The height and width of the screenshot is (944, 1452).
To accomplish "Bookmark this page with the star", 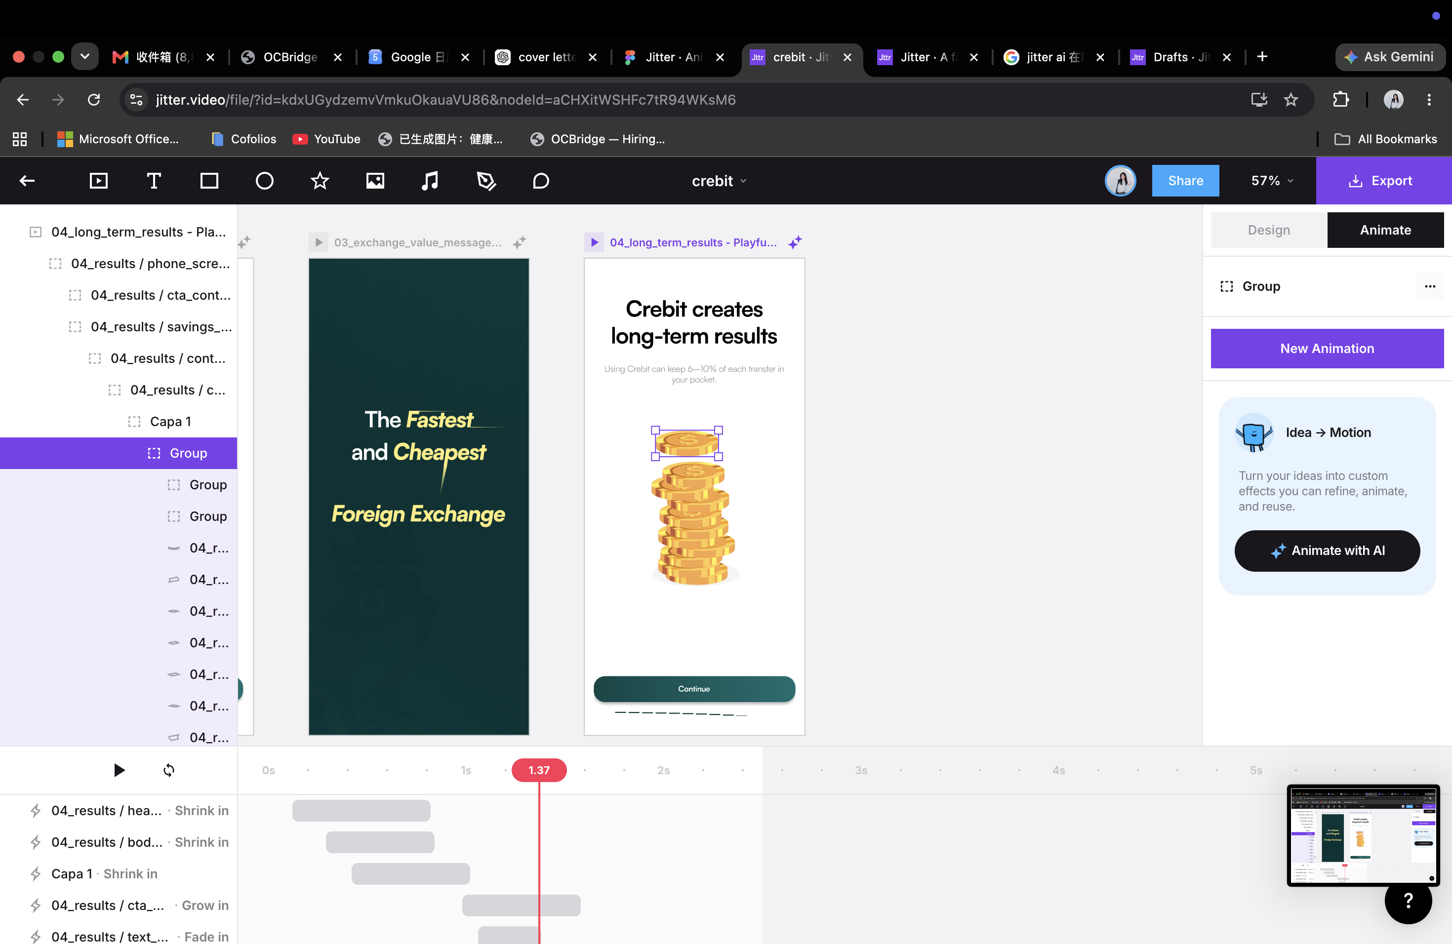I will [1291, 99].
